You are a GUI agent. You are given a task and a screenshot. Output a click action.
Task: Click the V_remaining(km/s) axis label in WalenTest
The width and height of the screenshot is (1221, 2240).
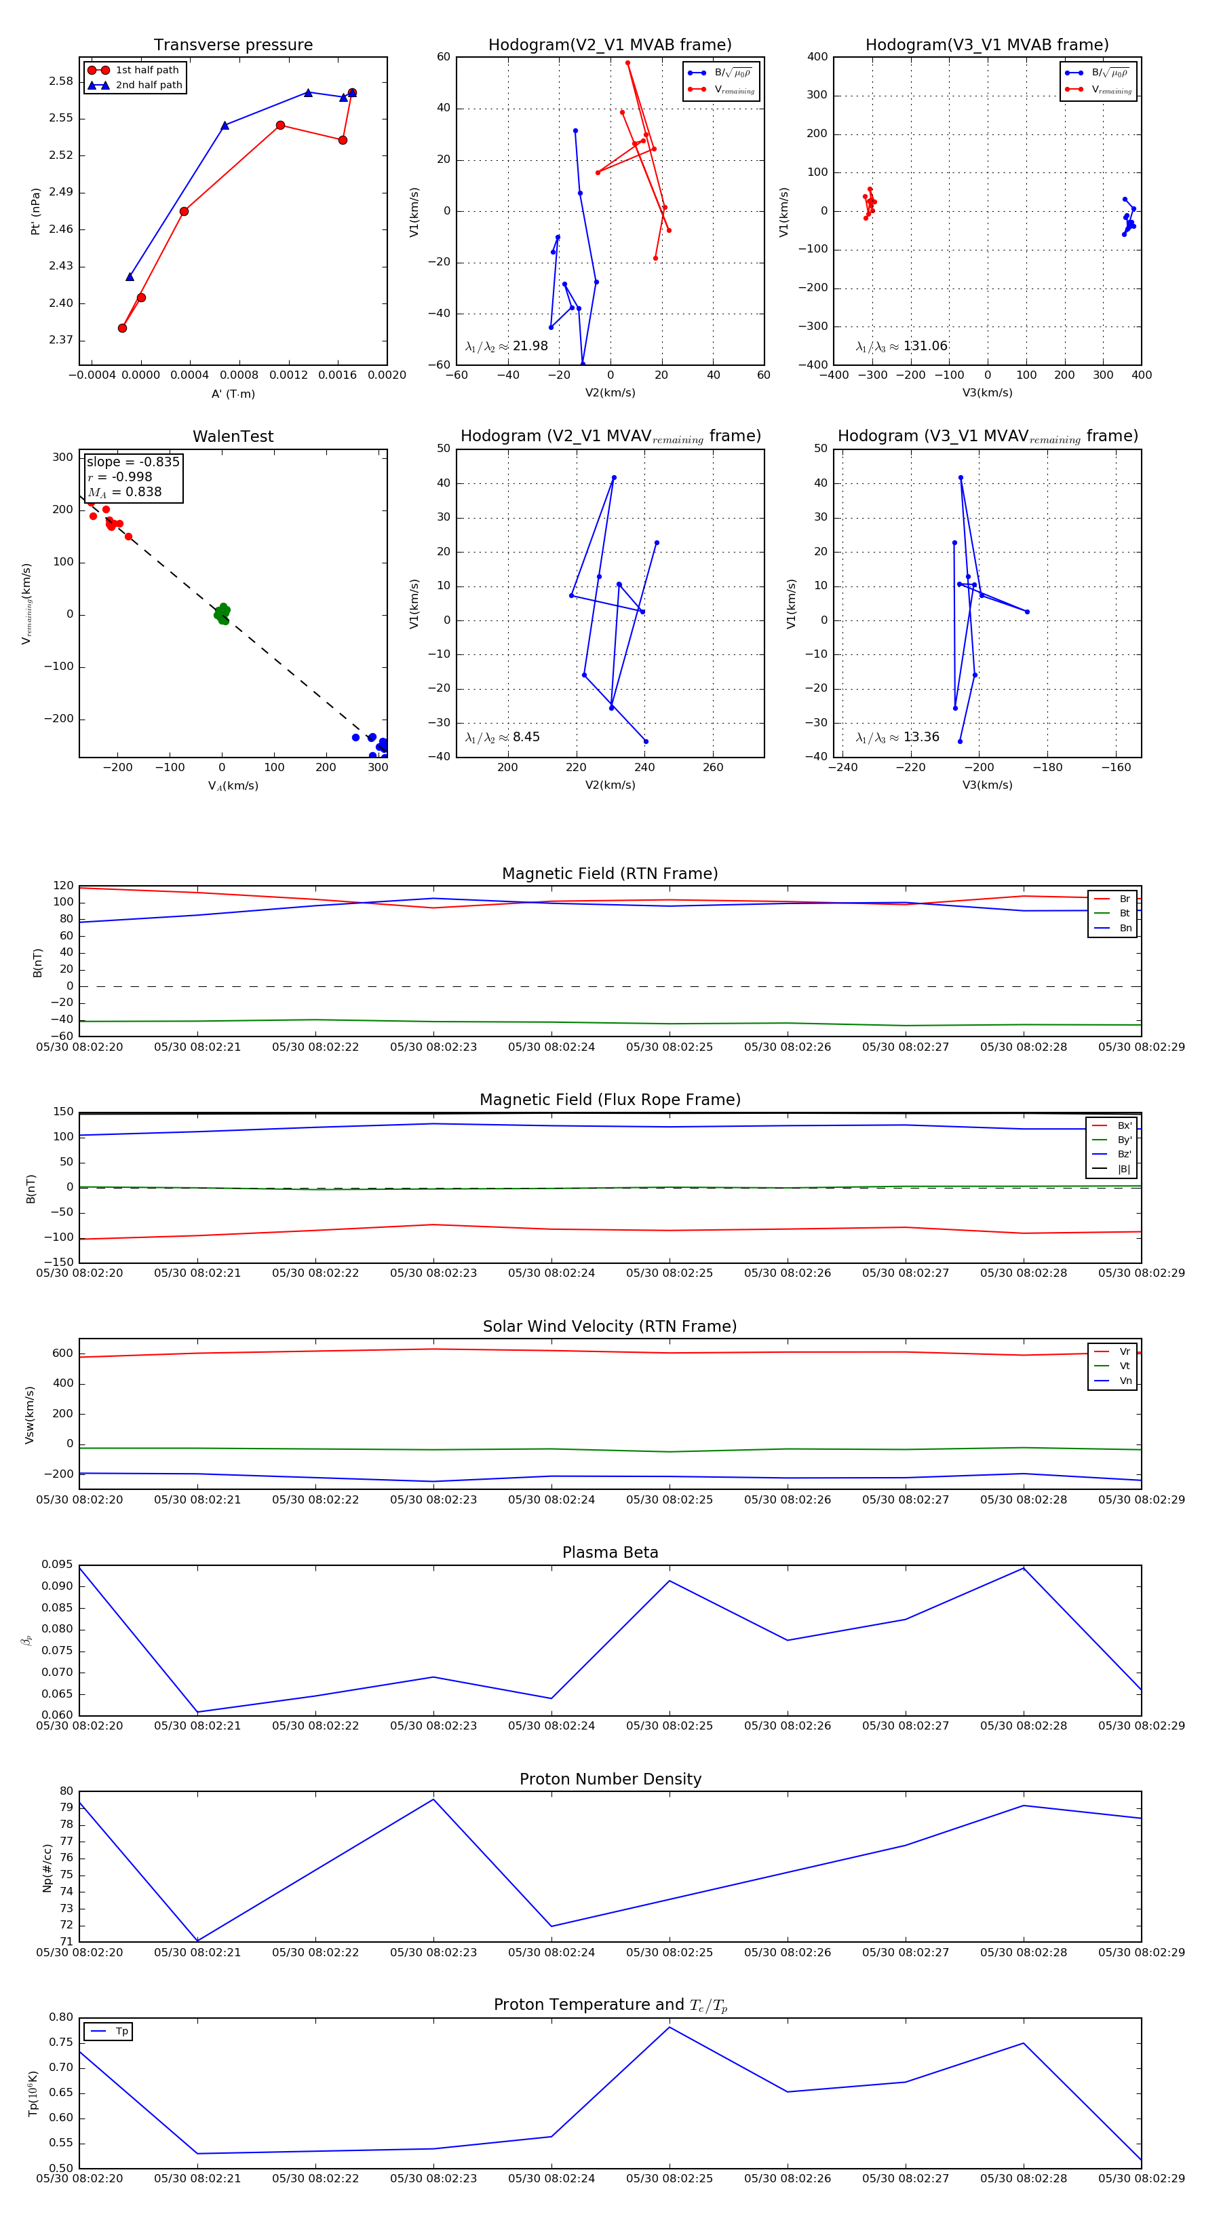(27, 603)
